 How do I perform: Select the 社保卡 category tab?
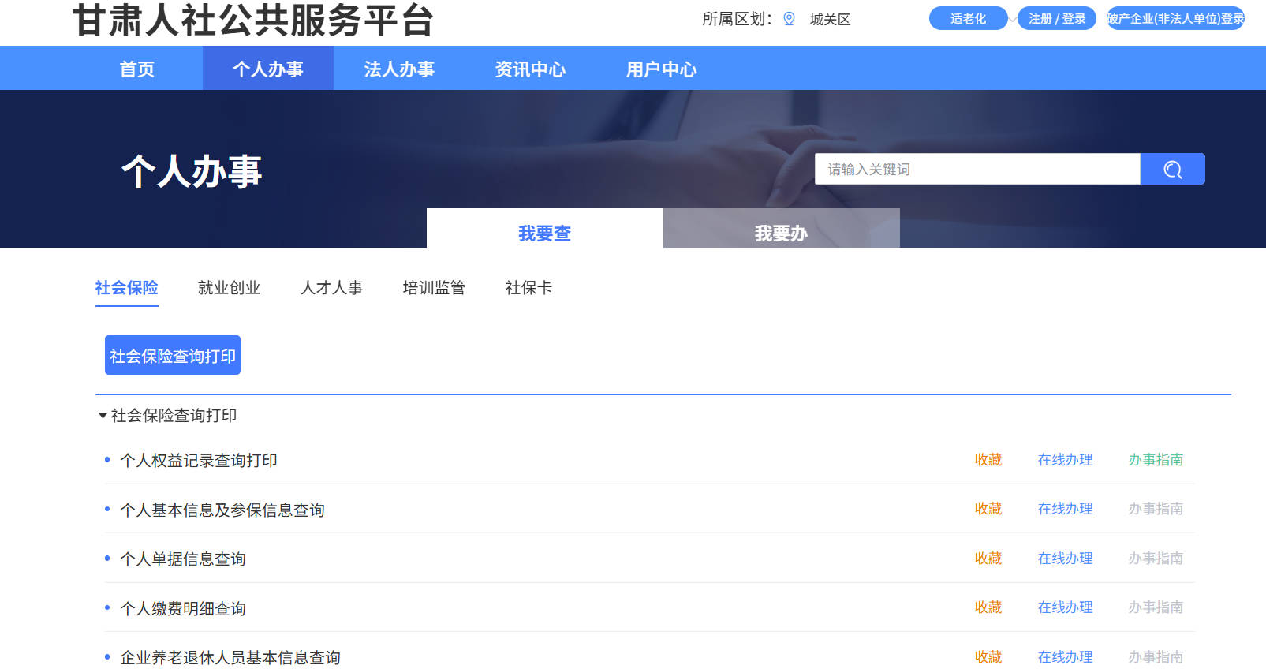529,288
